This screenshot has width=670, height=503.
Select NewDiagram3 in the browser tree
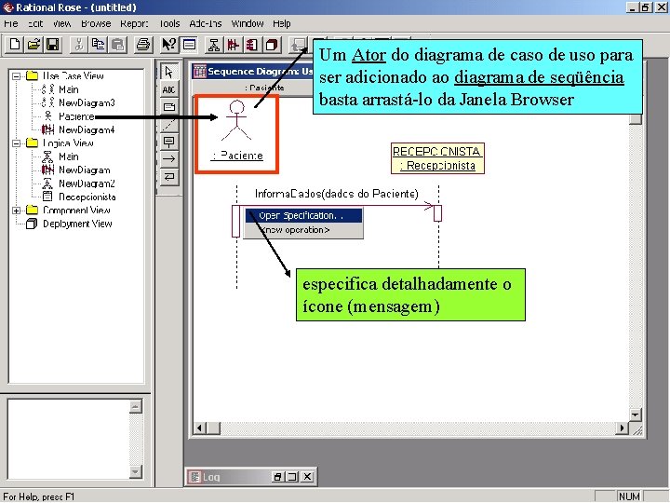click(x=87, y=102)
